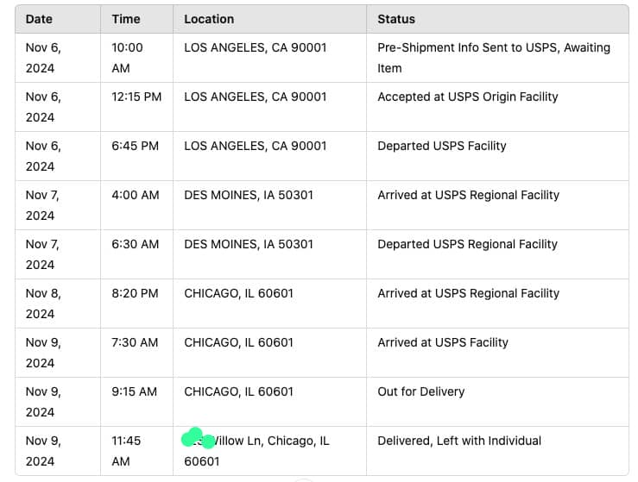Click the Nov 8, 2024 date cell

click(43, 303)
